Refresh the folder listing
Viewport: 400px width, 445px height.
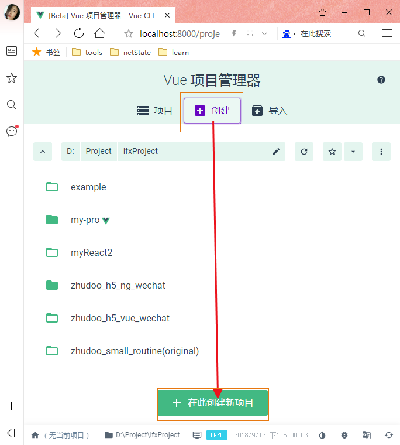tap(304, 152)
